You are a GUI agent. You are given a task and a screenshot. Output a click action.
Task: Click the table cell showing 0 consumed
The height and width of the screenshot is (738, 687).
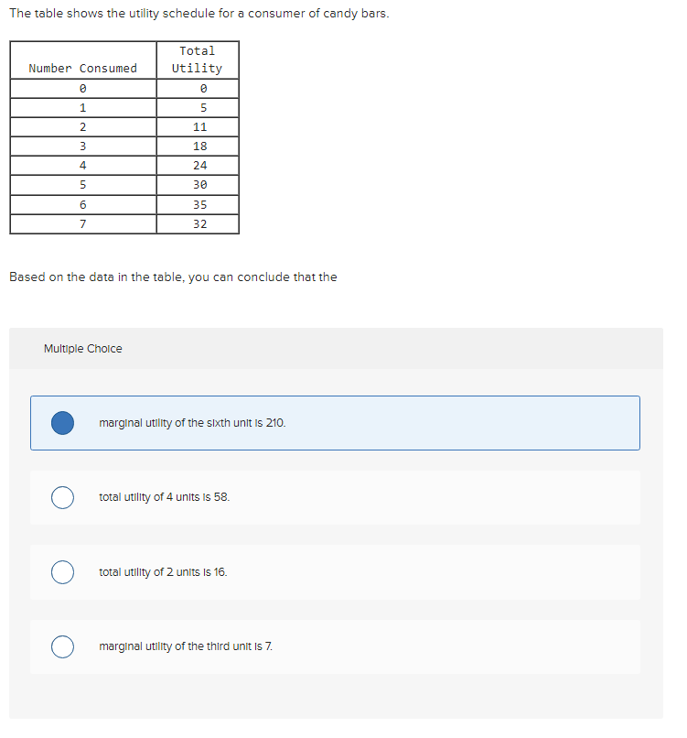coord(82,88)
